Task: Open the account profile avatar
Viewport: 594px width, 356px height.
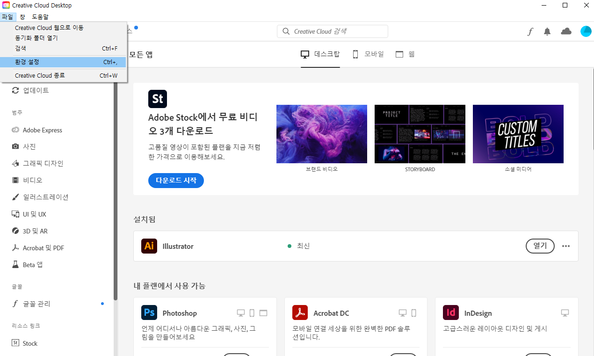Action: pos(586,31)
